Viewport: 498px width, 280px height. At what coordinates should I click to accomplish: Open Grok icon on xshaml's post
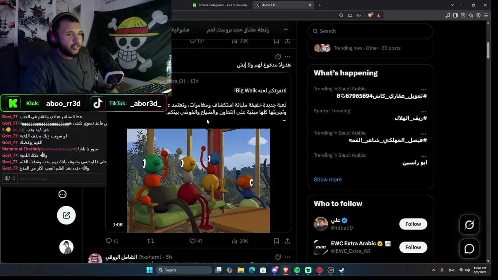(278, 257)
